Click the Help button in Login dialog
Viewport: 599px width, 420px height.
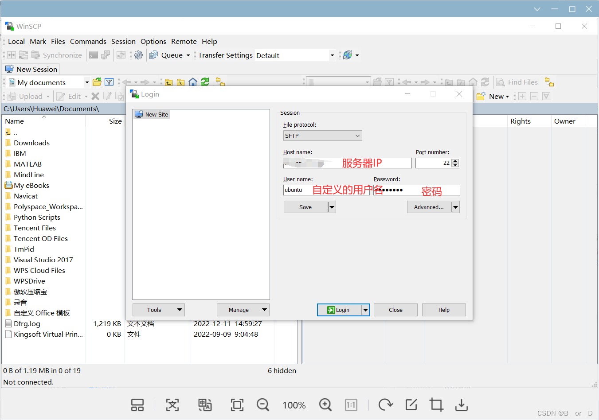tap(444, 310)
